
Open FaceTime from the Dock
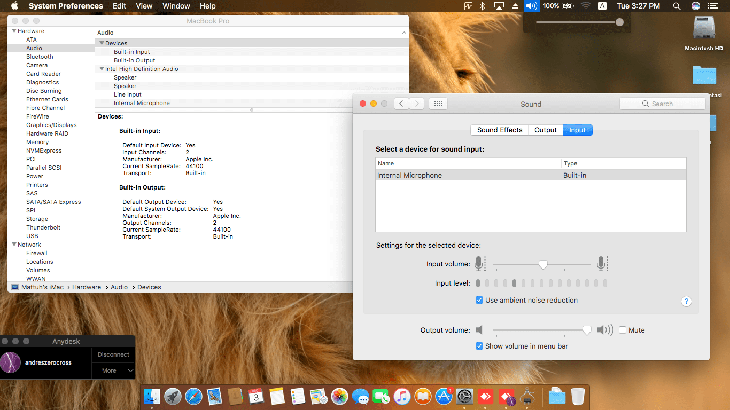pos(381,396)
